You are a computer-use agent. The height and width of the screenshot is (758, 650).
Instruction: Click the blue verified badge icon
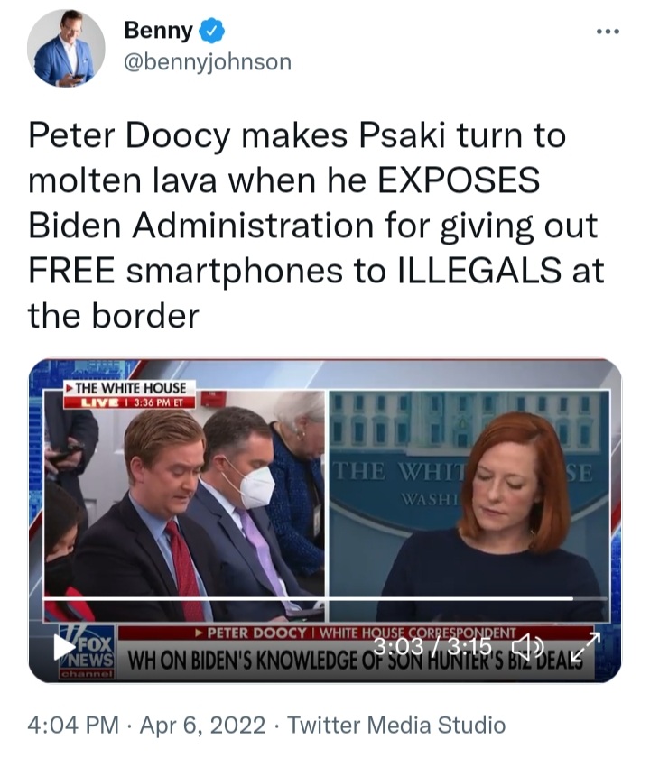point(211,31)
